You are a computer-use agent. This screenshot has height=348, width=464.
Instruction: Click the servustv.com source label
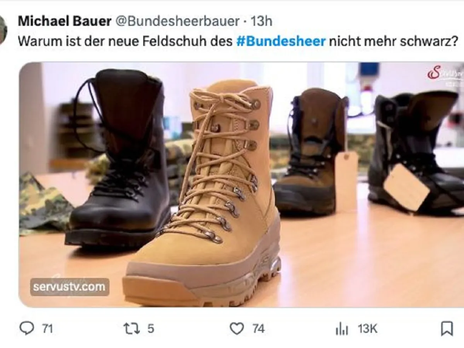[x=70, y=287]
